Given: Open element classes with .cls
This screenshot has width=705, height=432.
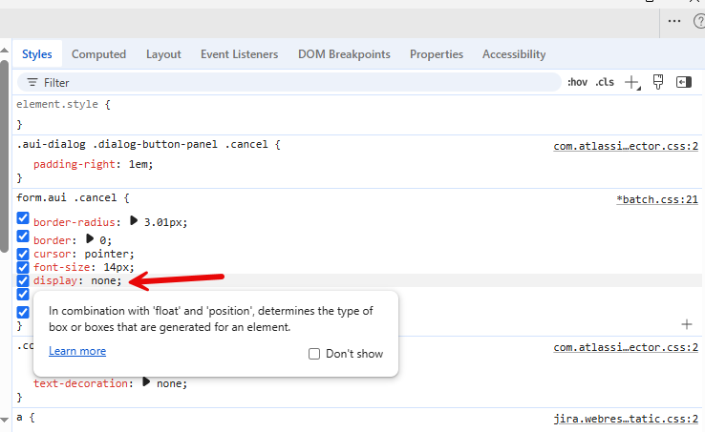Looking at the screenshot, I should click(x=605, y=82).
